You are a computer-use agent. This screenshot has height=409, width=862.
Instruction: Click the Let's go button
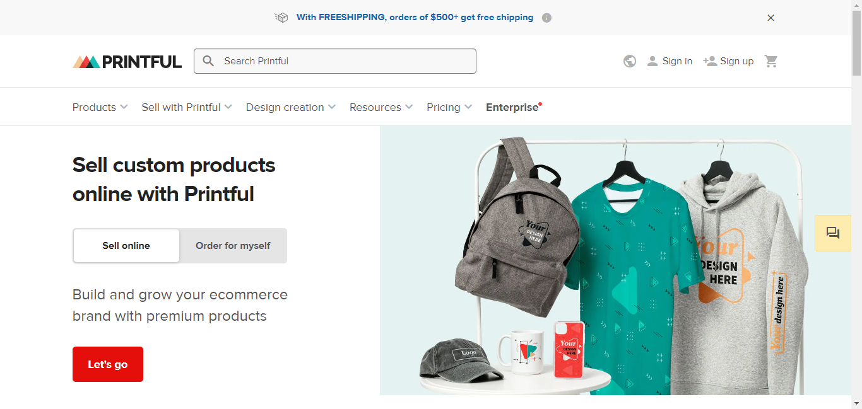107,364
